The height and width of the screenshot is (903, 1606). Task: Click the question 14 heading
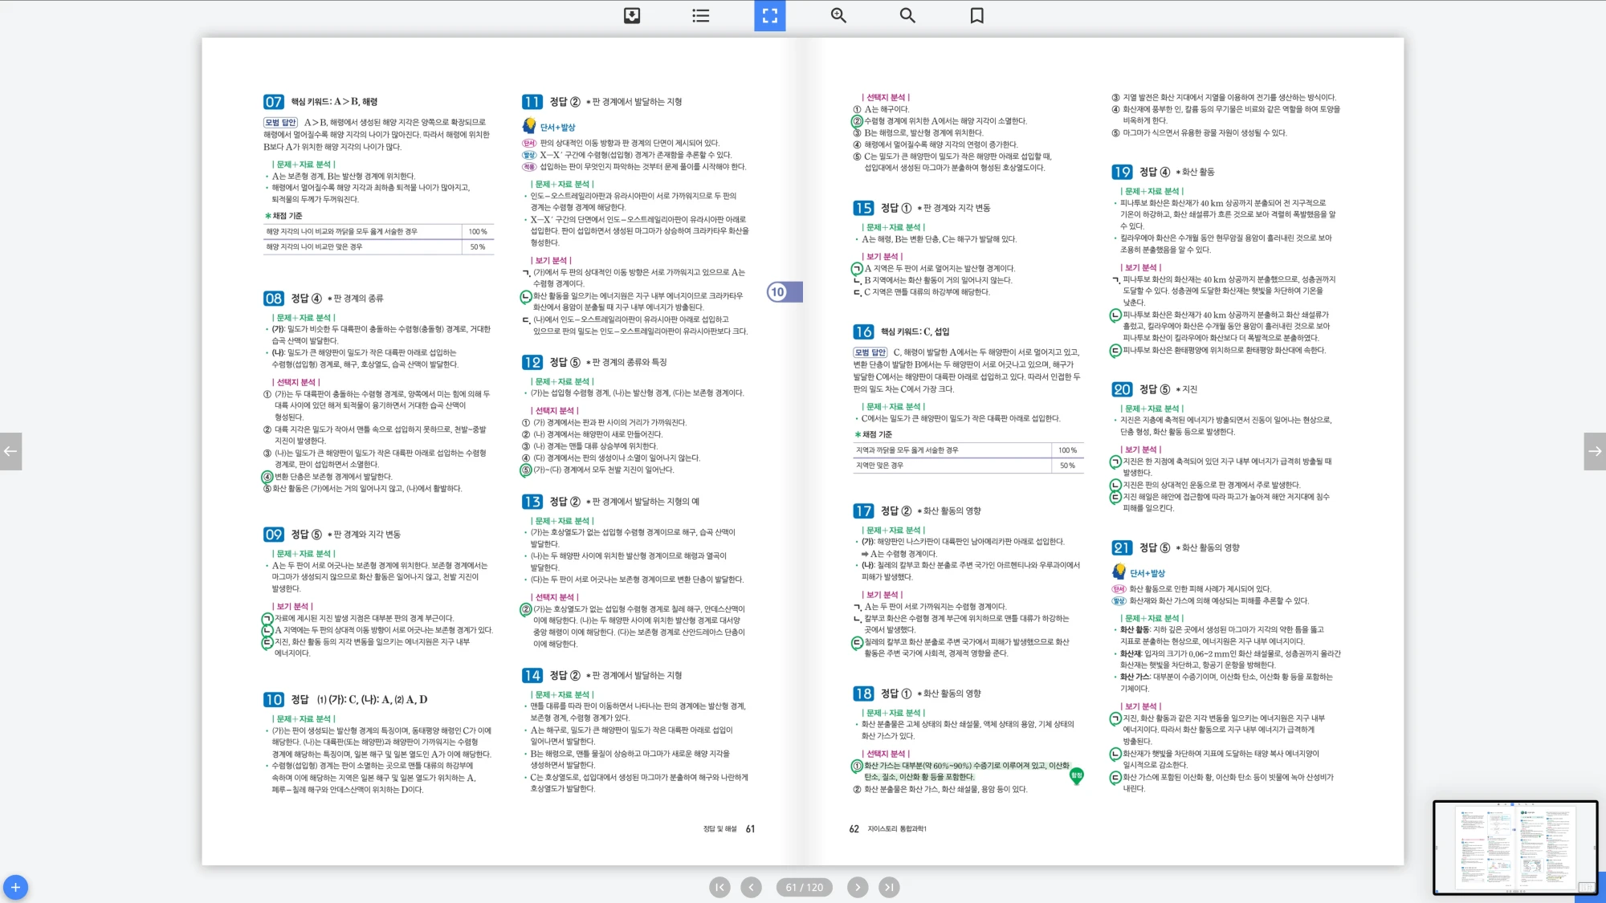[x=532, y=676]
